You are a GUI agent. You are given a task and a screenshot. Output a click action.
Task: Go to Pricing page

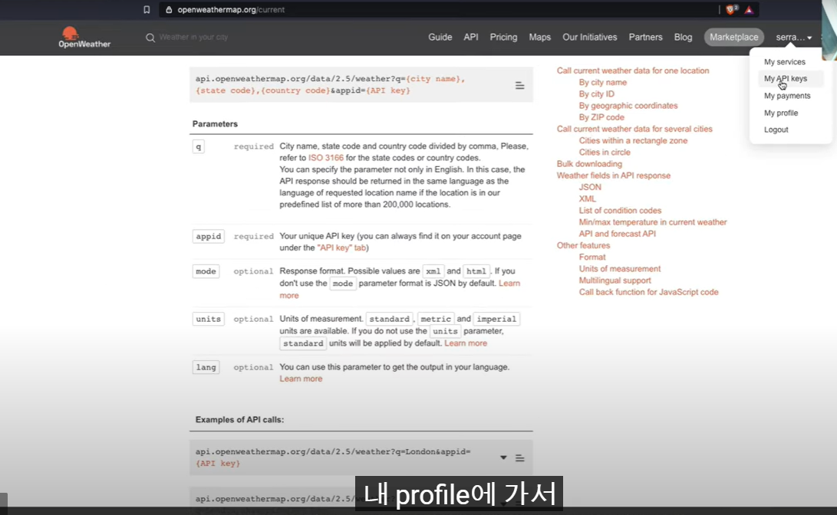(503, 38)
